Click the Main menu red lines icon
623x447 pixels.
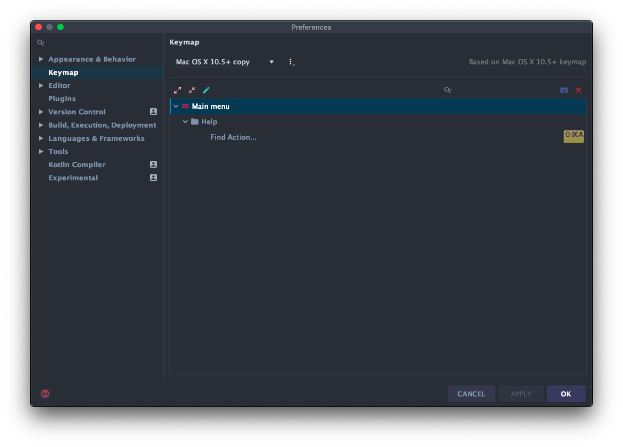click(x=185, y=106)
